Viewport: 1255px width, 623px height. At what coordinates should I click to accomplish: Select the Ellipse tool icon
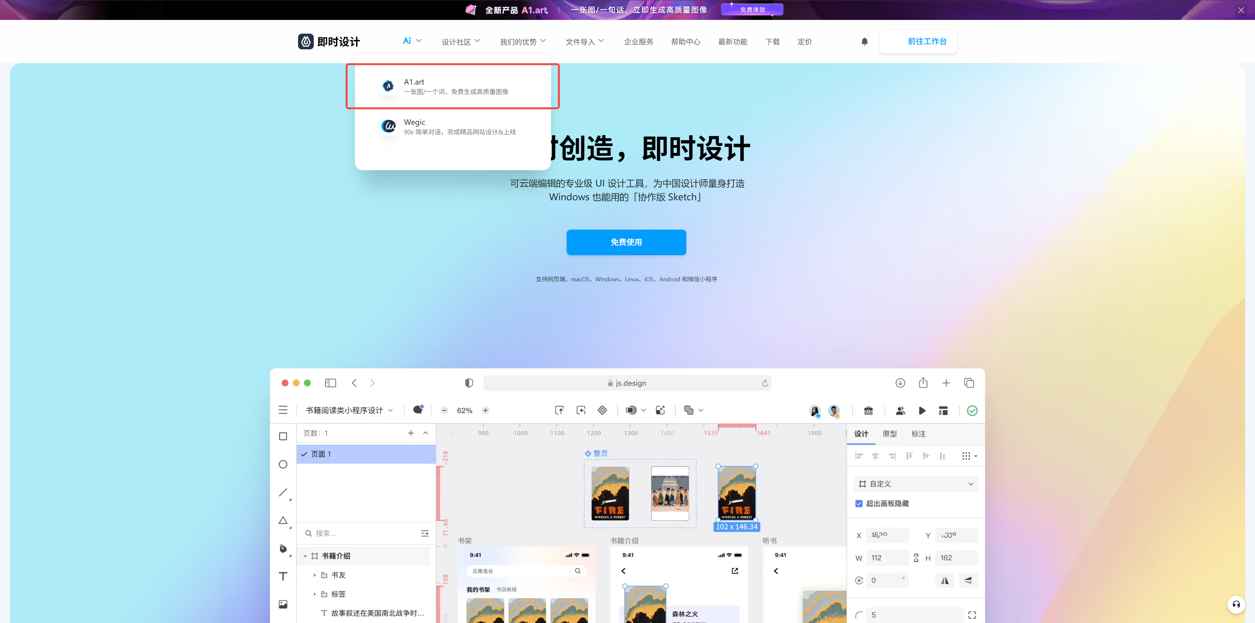click(283, 464)
